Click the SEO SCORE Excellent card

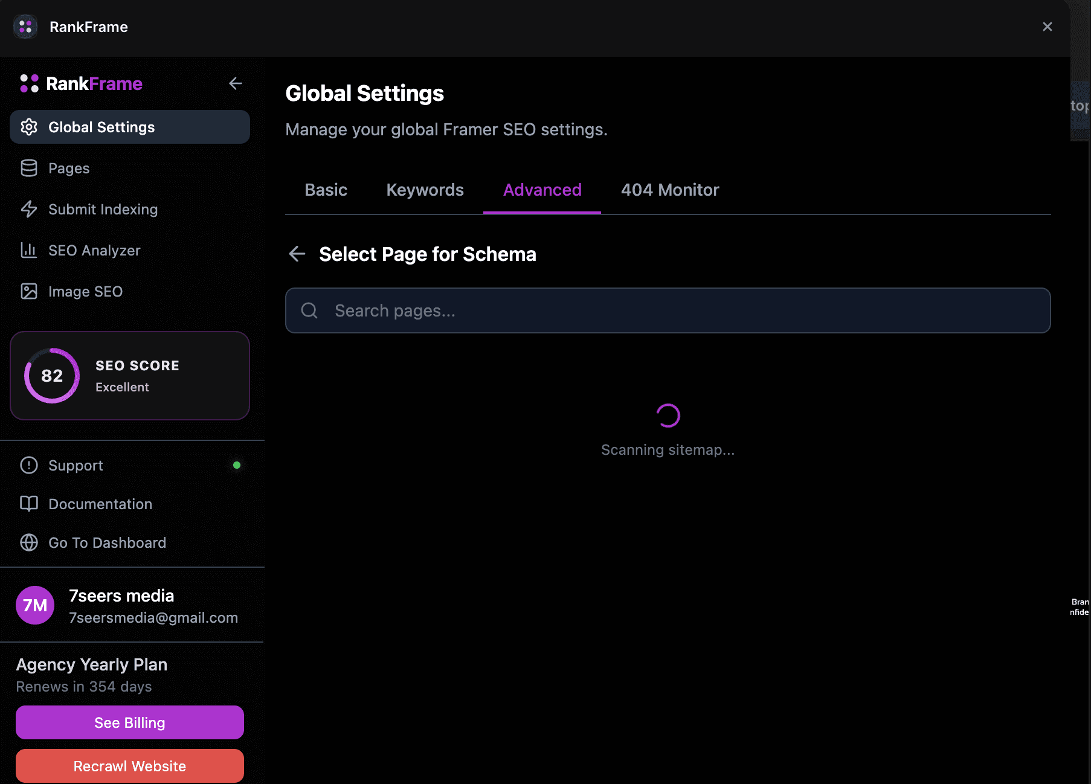(x=130, y=376)
